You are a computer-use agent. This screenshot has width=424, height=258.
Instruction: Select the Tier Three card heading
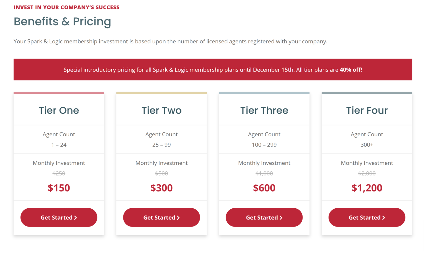(x=264, y=110)
